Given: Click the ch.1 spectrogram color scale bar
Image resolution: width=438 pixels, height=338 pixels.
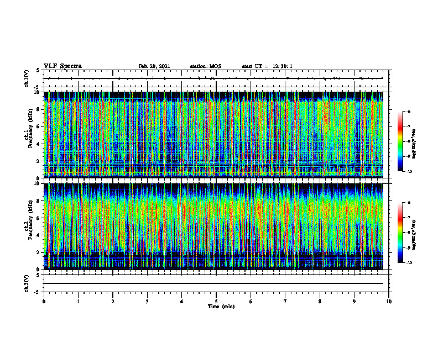Looking at the screenshot, I should (x=400, y=141).
